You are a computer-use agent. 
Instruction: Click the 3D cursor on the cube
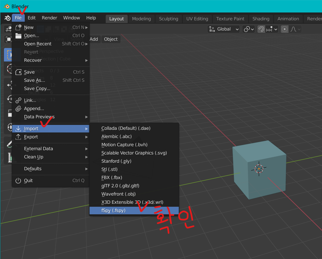(x=259, y=169)
